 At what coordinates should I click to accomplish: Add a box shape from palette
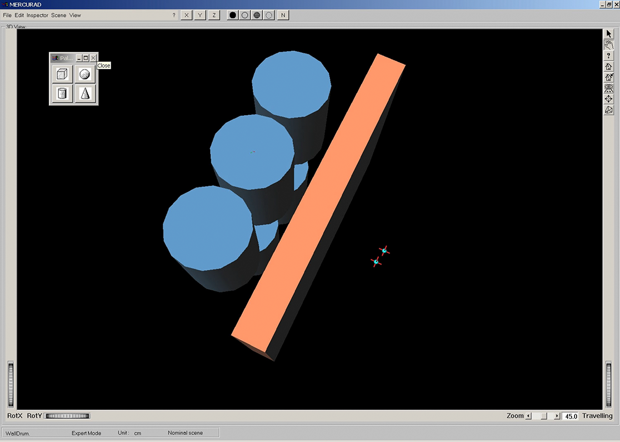[x=62, y=74]
